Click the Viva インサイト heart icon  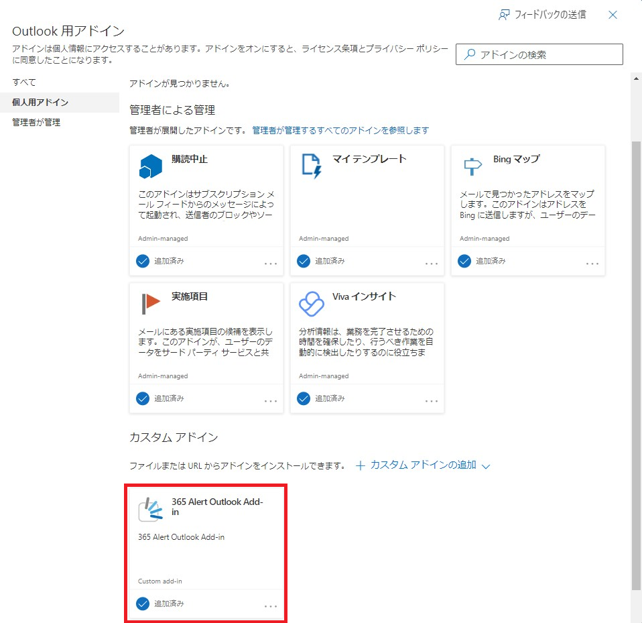coord(311,303)
